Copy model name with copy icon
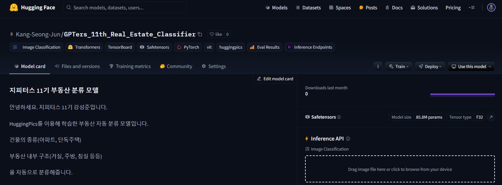502x185 pixels. click(200, 34)
